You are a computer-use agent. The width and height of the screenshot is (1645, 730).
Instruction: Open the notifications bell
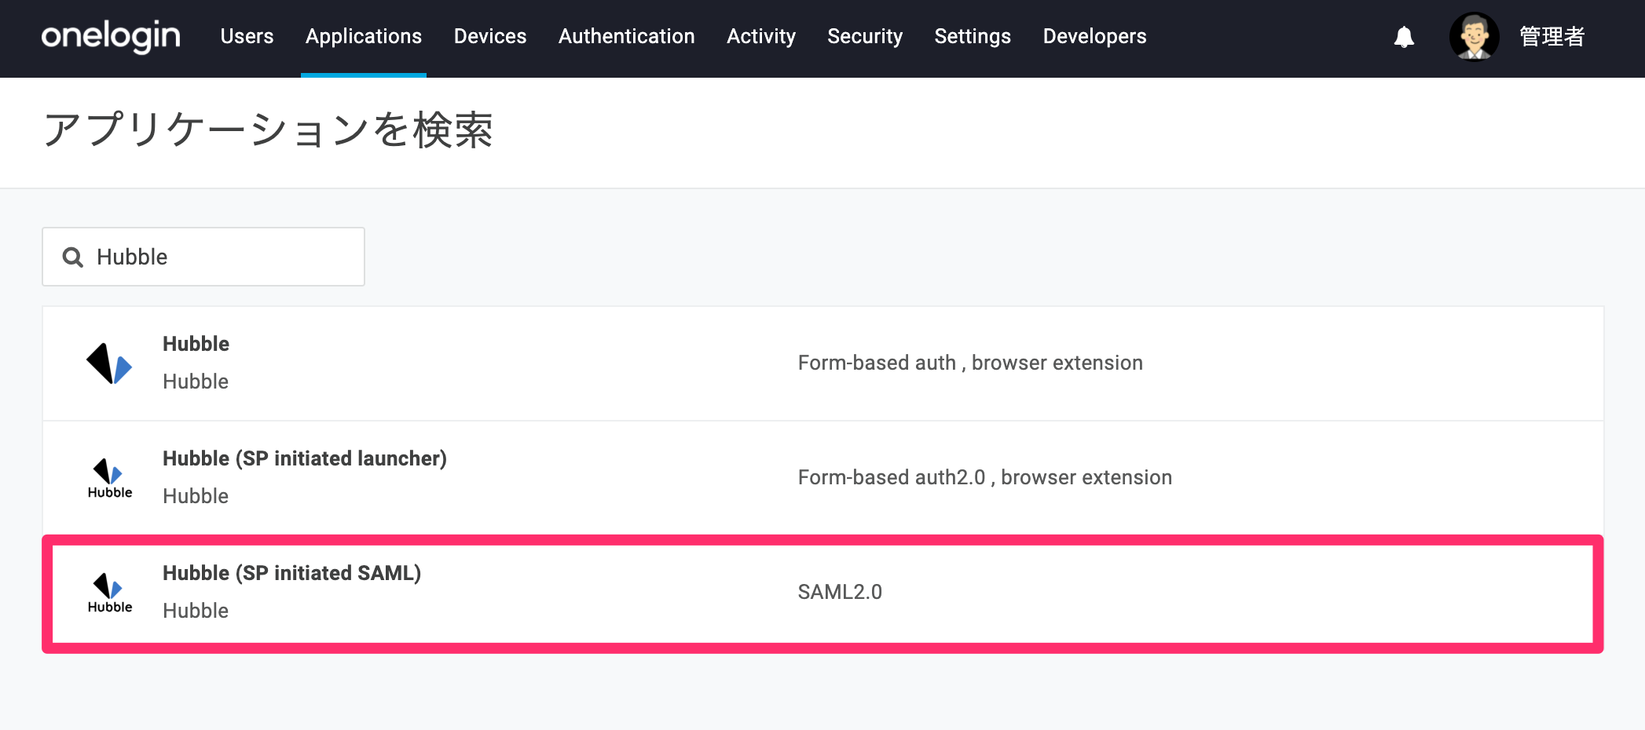point(1404,37)
